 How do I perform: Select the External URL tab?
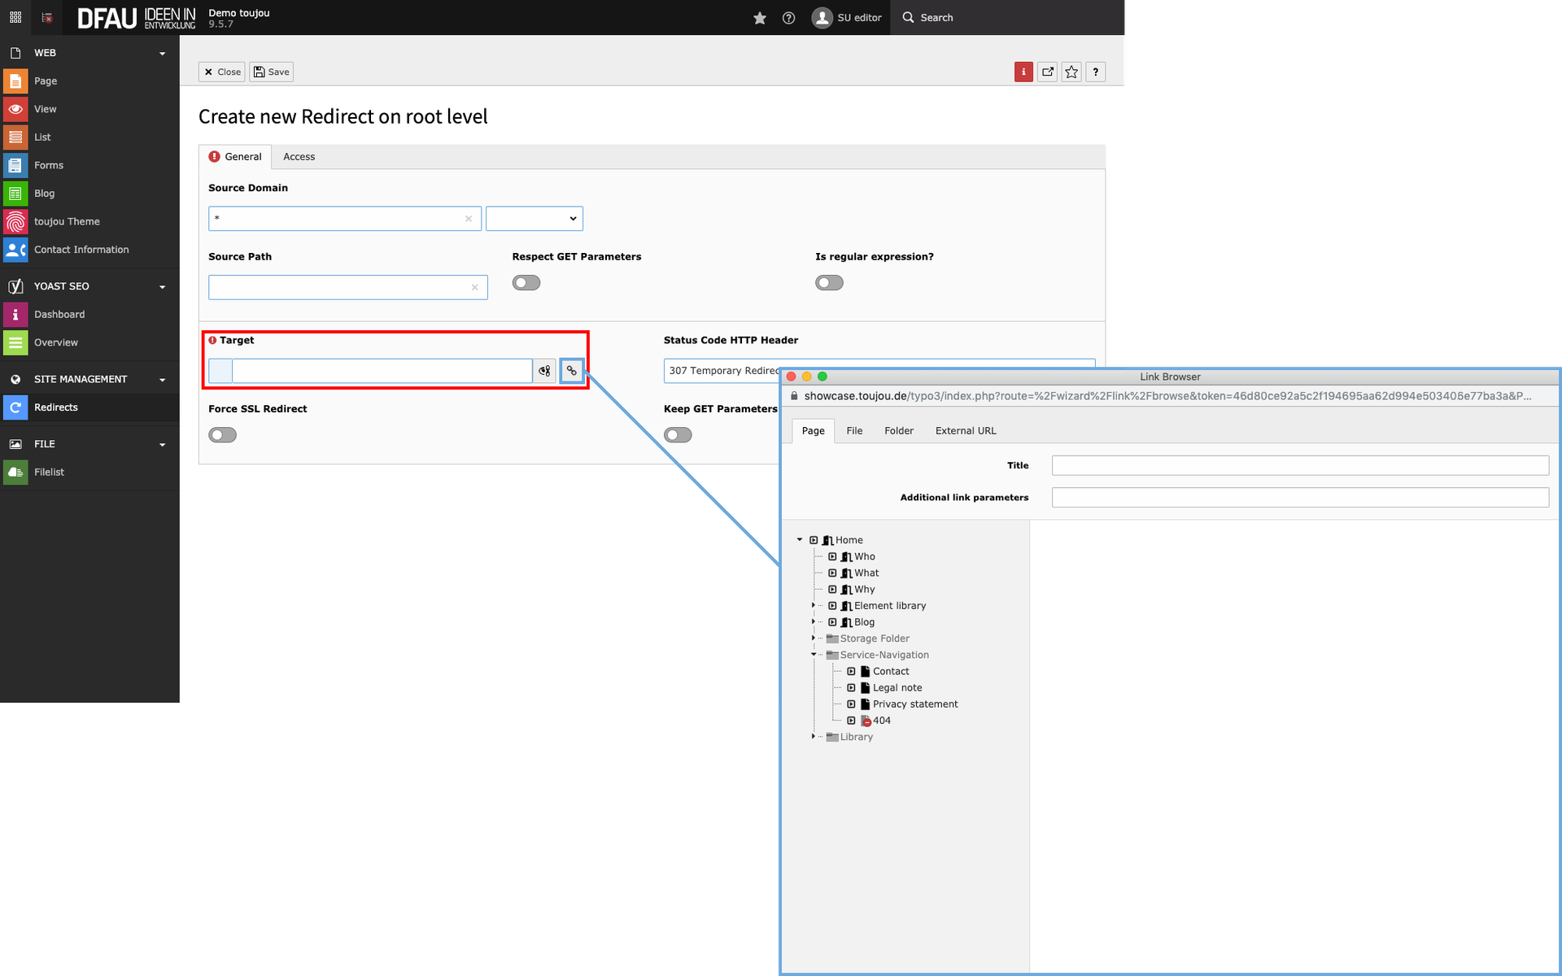tap(965, 431)
